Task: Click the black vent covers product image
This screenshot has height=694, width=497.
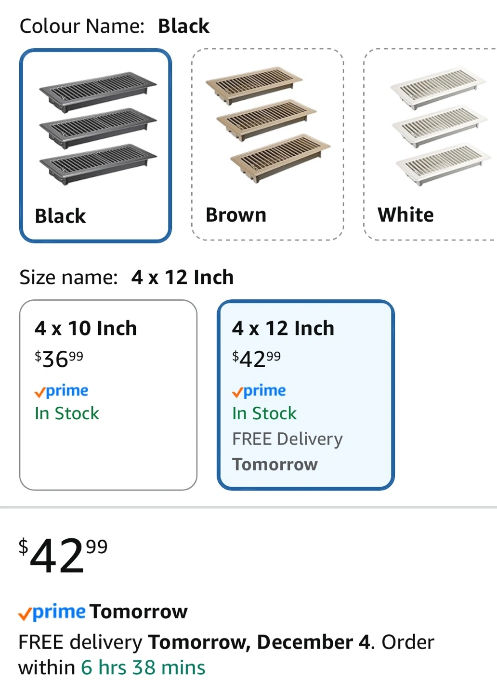Action: coord(98,128)
